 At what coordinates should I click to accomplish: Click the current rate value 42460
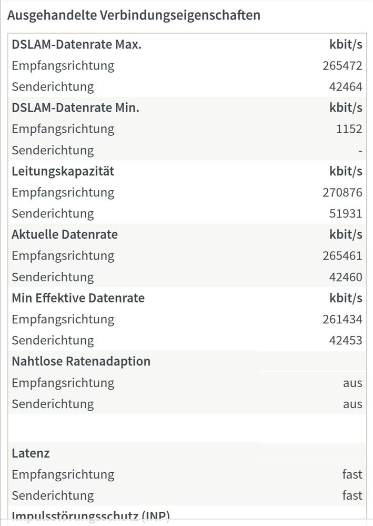(x=346, y=277)
